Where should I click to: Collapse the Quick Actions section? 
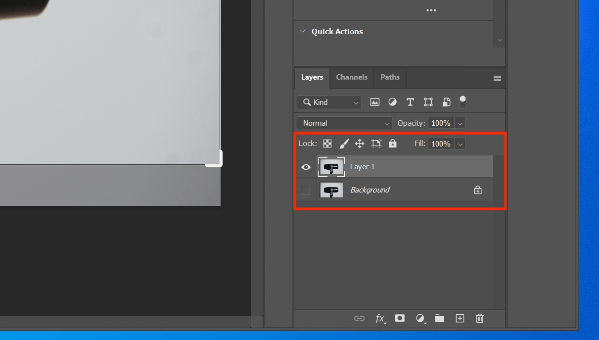click(x=303, y=31)
